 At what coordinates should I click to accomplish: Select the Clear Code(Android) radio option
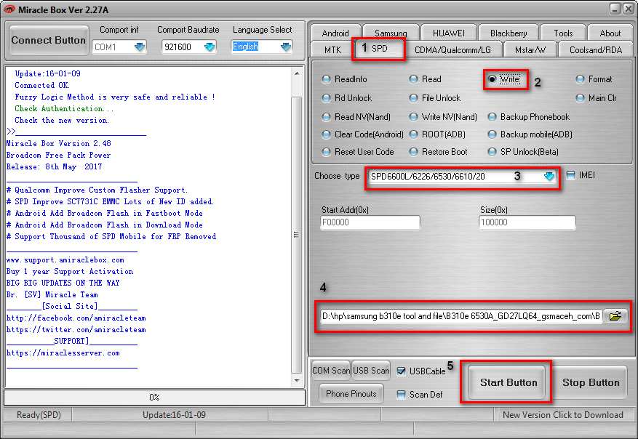[x=362, y=134]
